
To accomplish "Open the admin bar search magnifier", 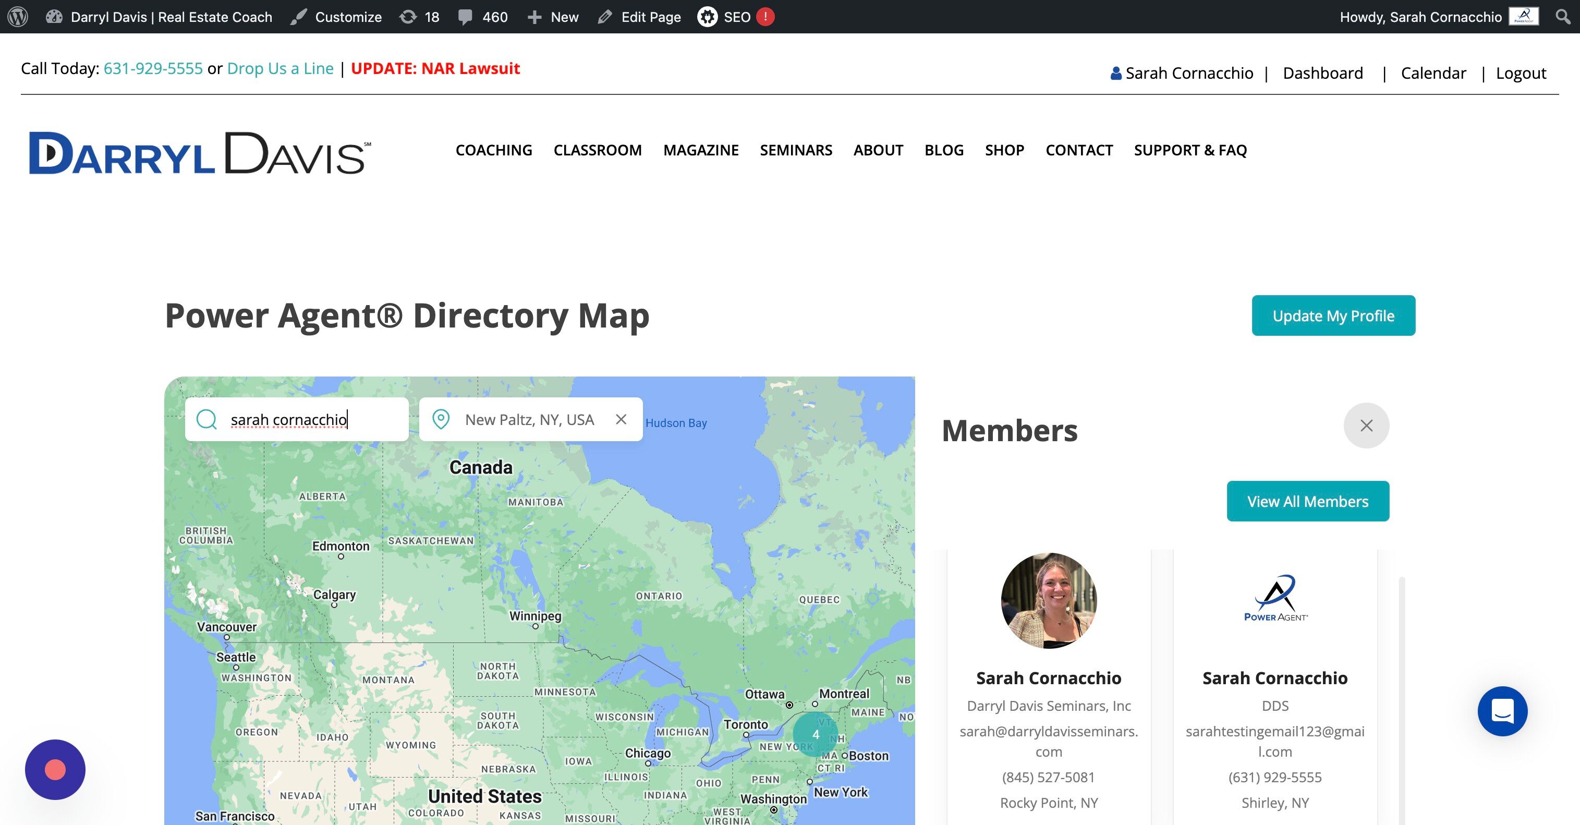I will (1563, 17).
